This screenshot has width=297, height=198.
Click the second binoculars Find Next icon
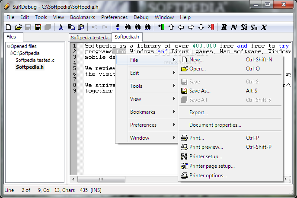[x=138, y=27]
